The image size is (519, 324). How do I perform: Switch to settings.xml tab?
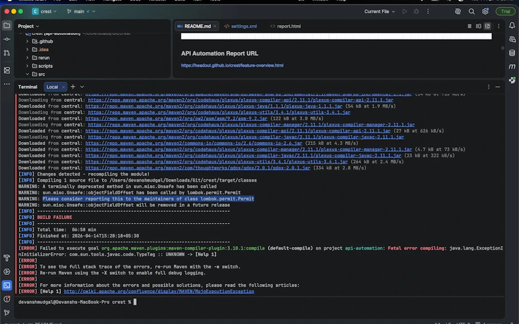coord(241,26)
